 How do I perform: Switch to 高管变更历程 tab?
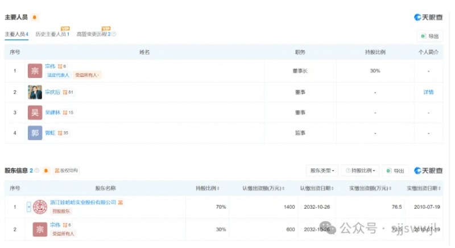(93, 35)
